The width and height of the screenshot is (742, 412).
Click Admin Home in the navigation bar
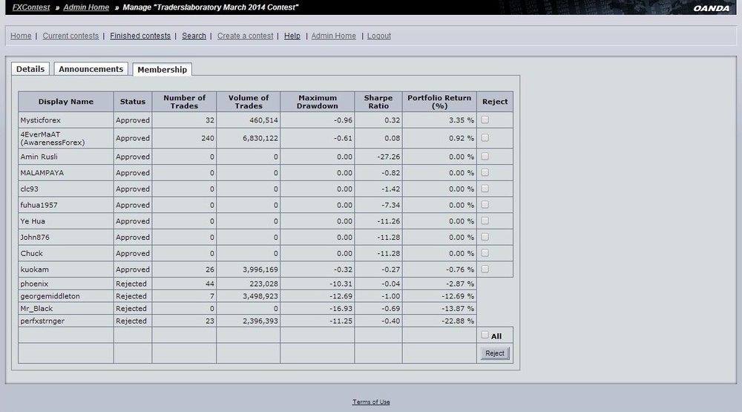coord(334,36)
